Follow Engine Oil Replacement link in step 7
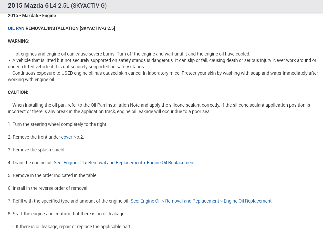The width and height of the screenshot is (323, 234). coord(201,201)
